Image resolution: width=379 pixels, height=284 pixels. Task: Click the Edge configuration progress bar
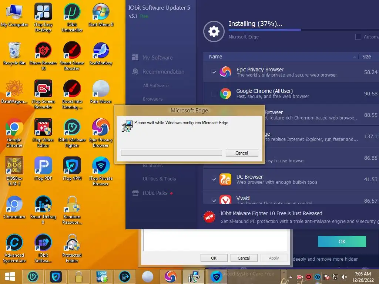[x=171, y=153]
